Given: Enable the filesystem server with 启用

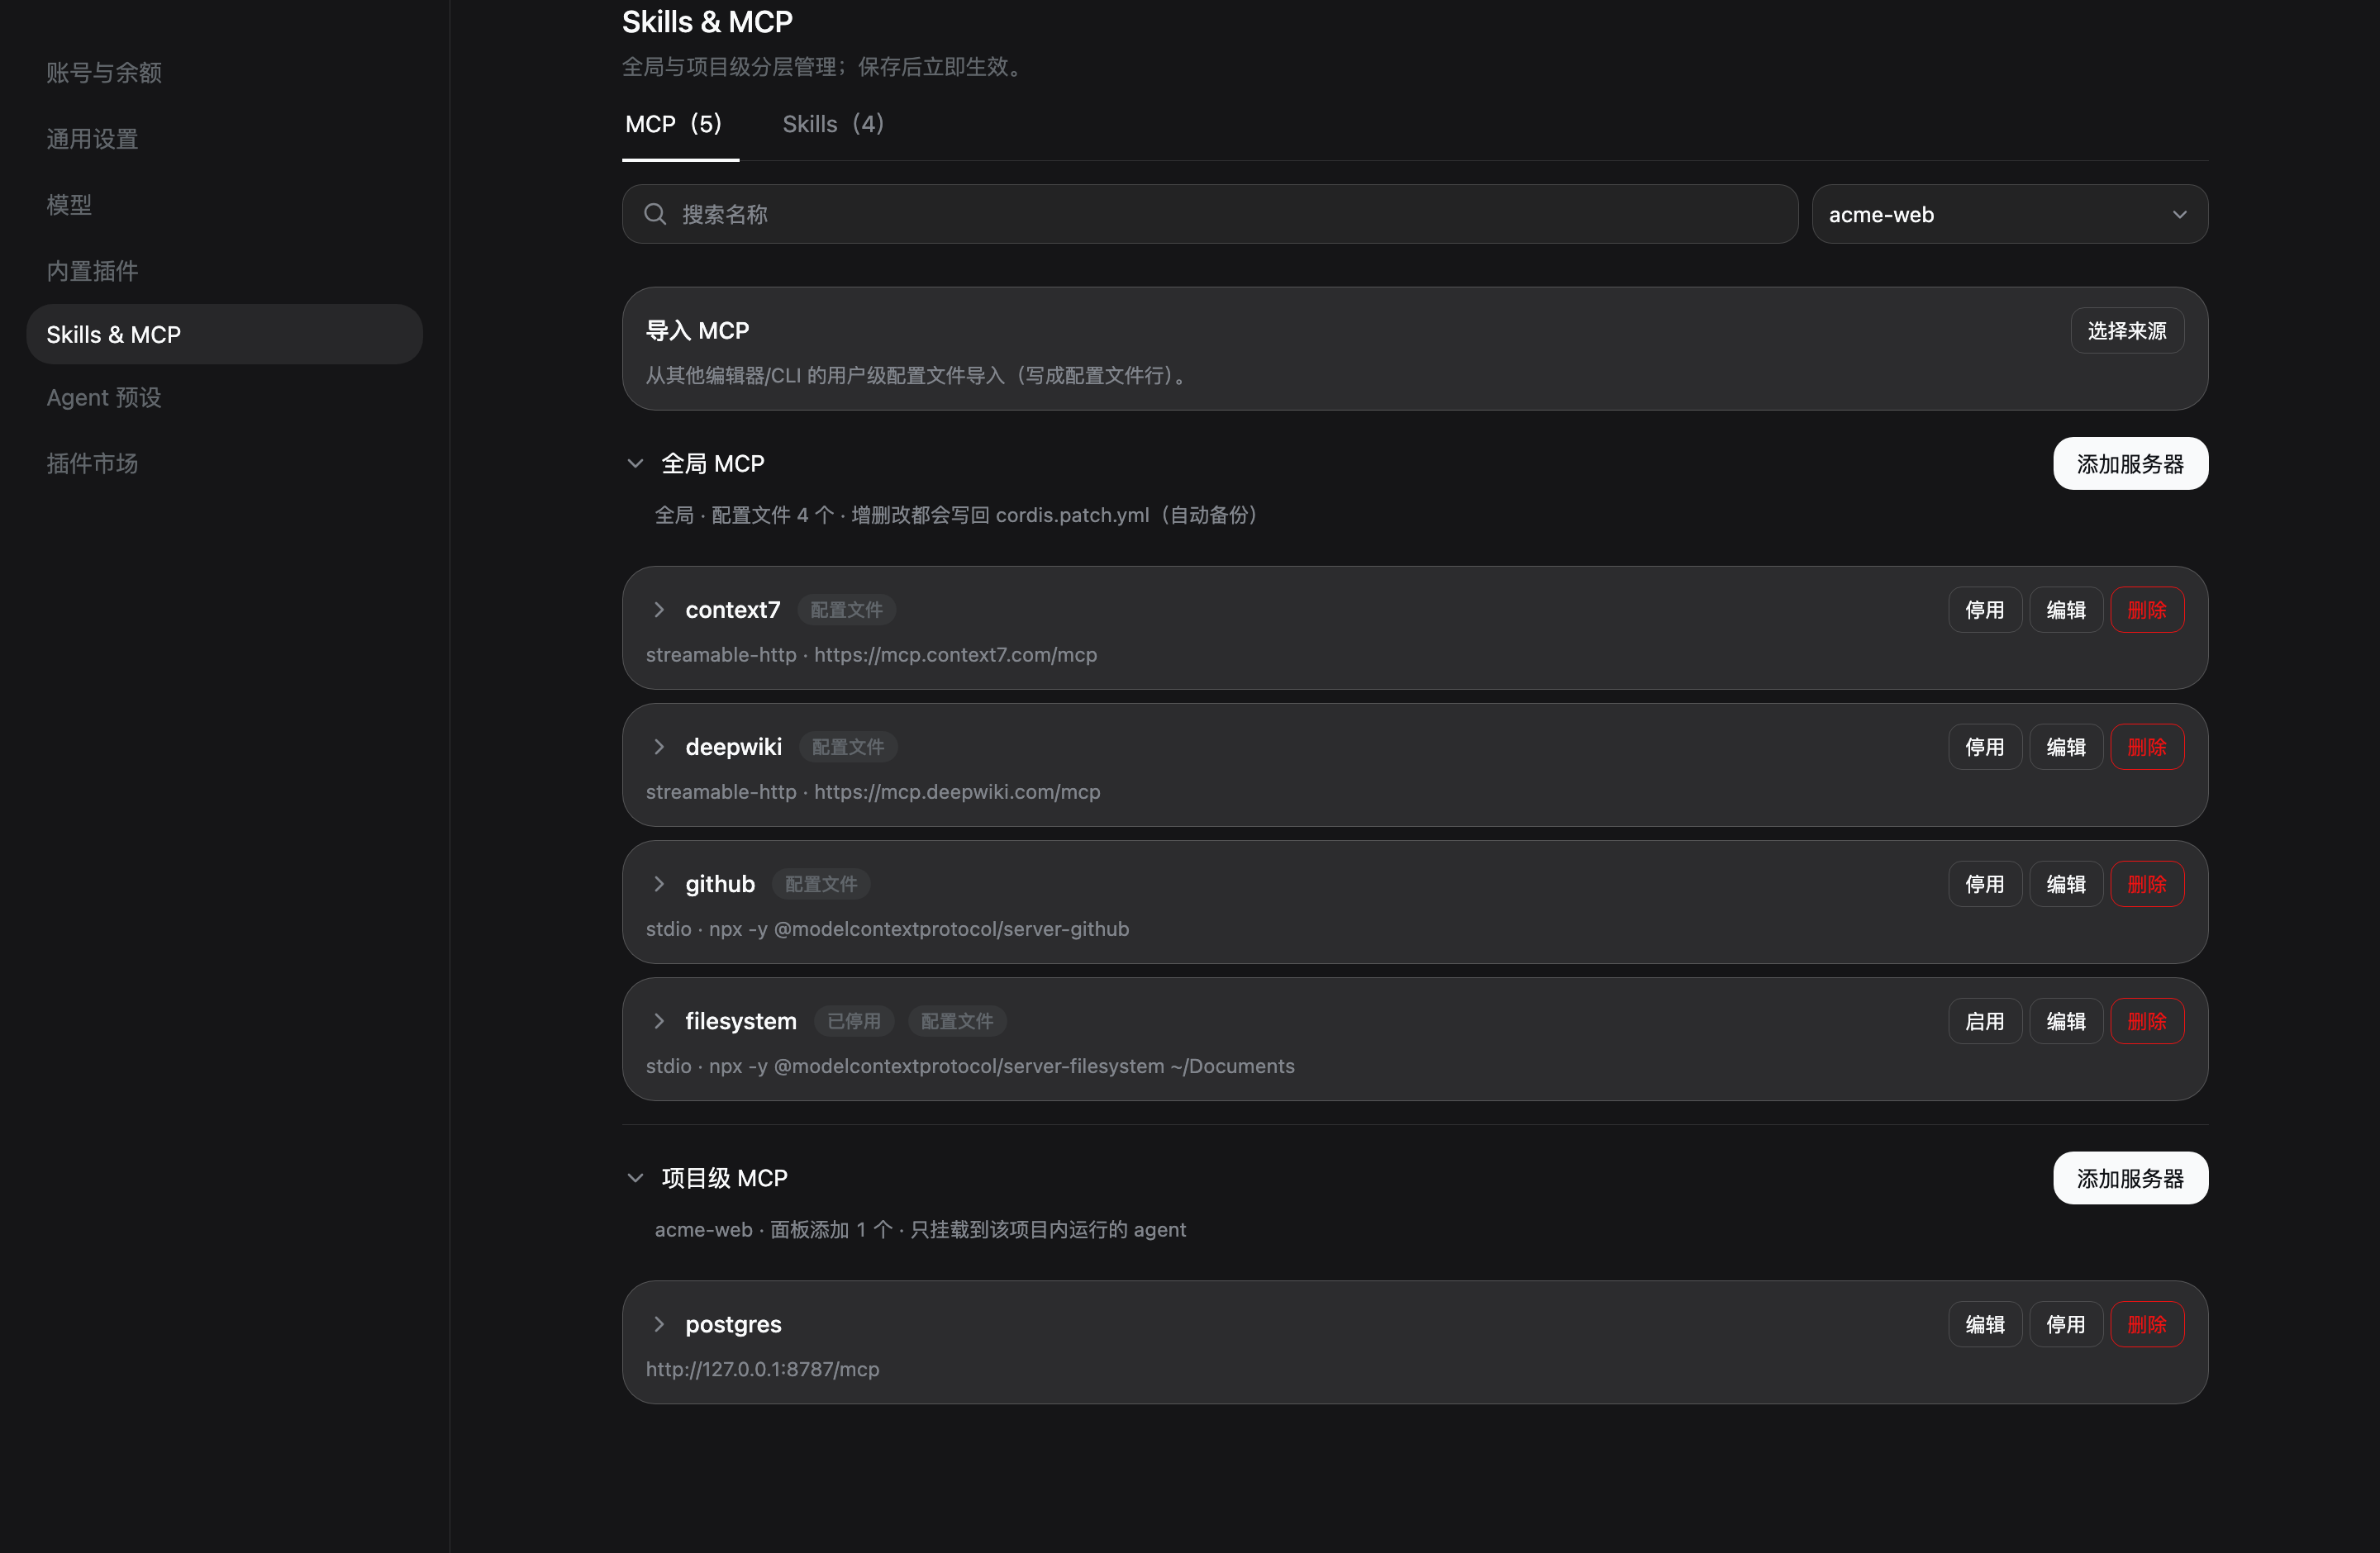Looking at the screenshot, I should [x=1985, y=1021].
